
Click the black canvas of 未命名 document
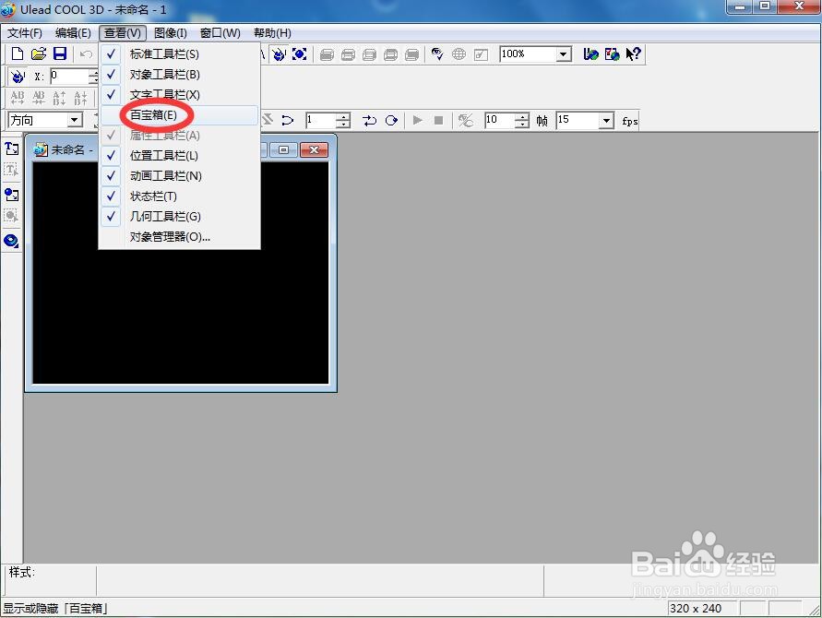point(181,273)
